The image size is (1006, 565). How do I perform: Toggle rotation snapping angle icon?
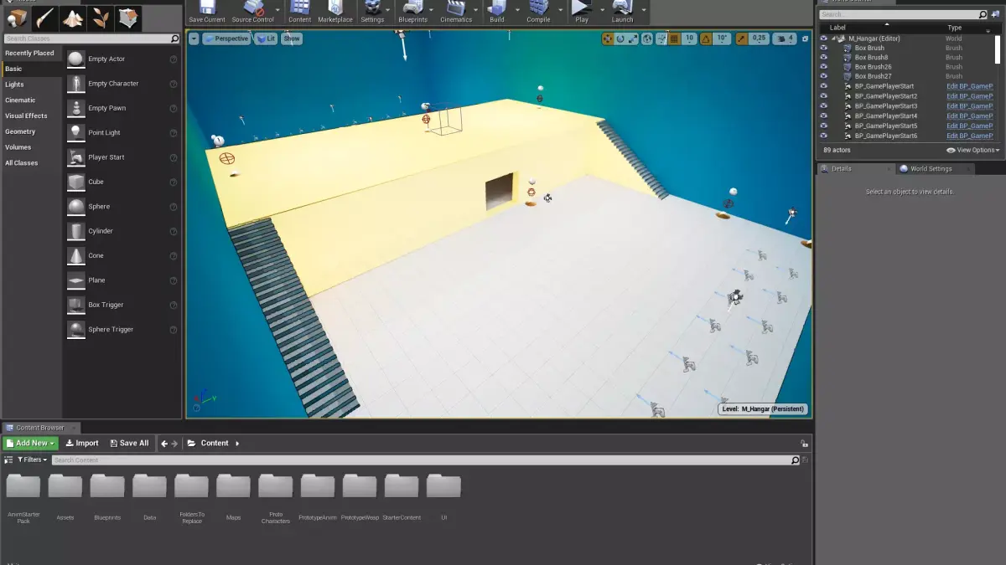pos(706,39)
